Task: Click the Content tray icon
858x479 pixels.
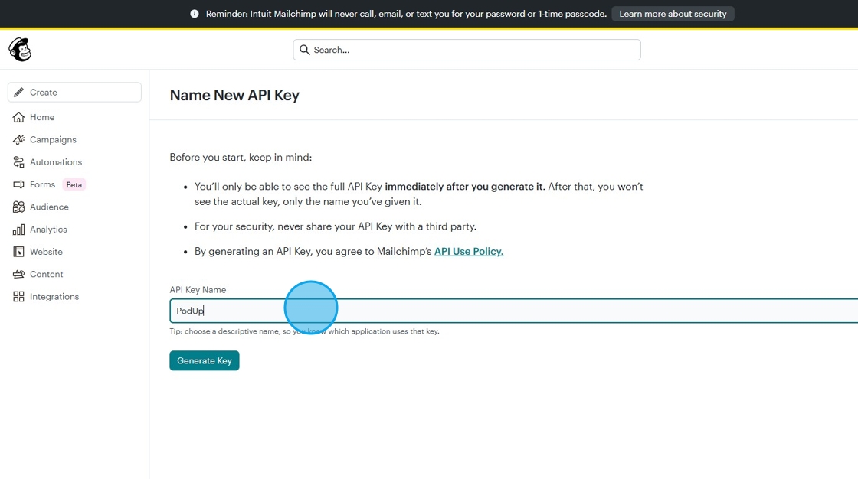Action: coord(18,274)
